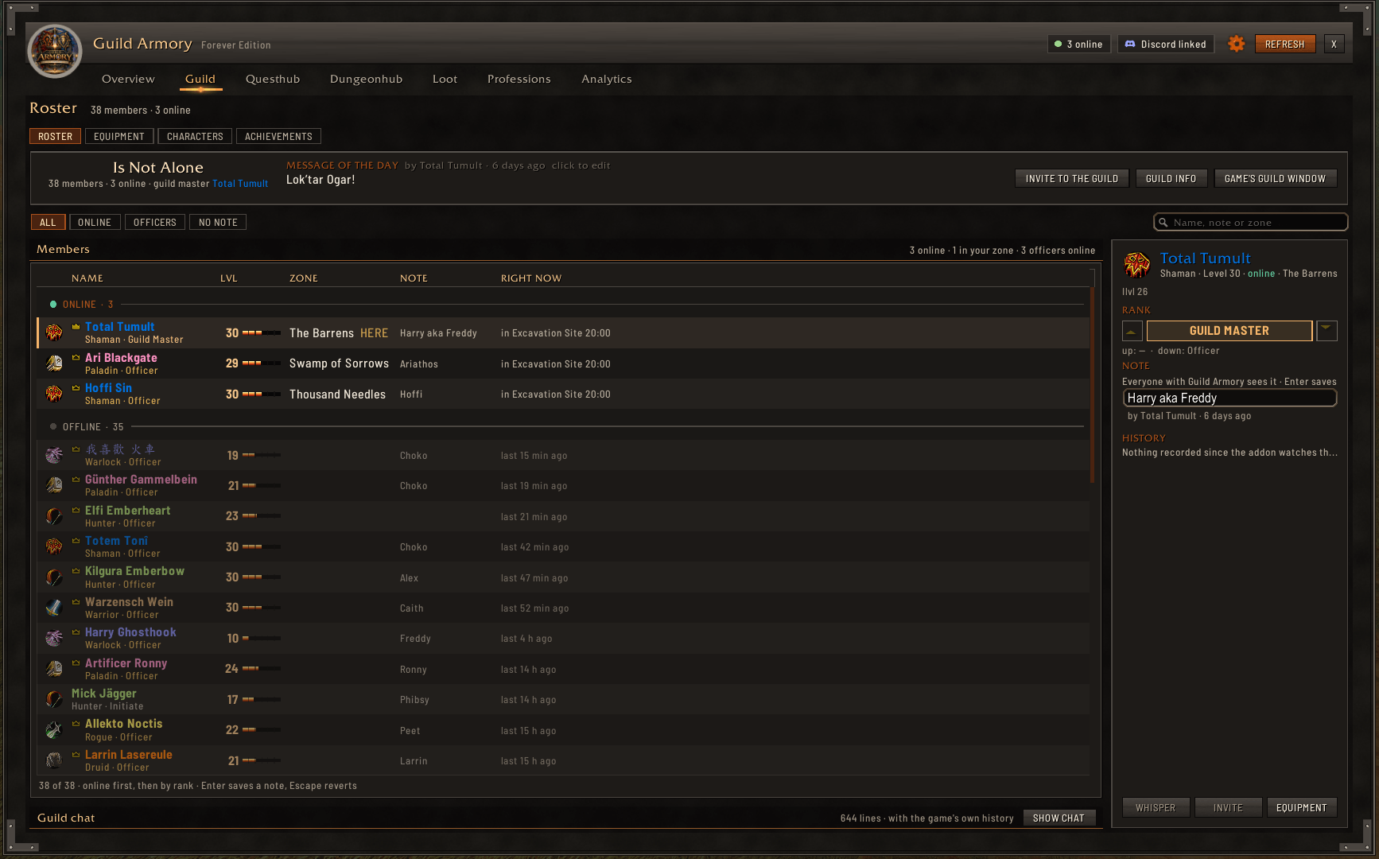
Task: Click Hoffi Sin's shaman class icon
Action: (54, 394)
